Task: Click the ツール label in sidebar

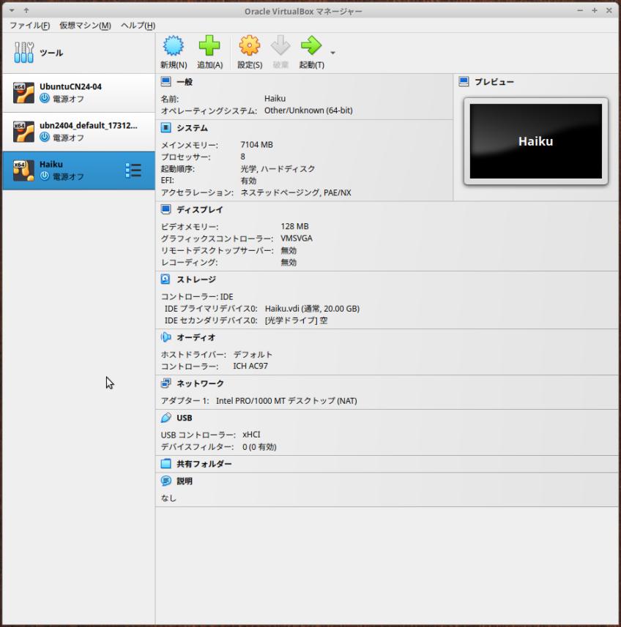Action: (51, 53)
